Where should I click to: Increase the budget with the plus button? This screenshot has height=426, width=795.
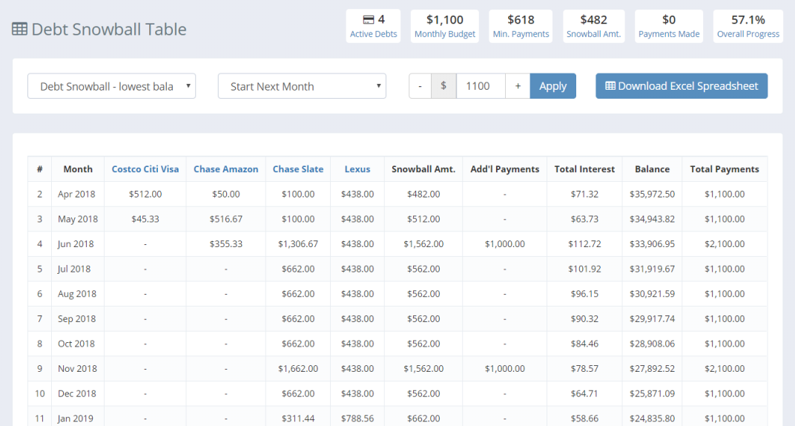point(518,86)
